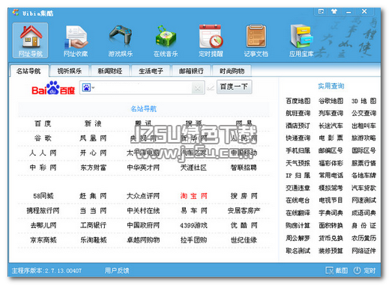
Task: Switch to the 邮箱银行 tab
Action: (191, 71)
